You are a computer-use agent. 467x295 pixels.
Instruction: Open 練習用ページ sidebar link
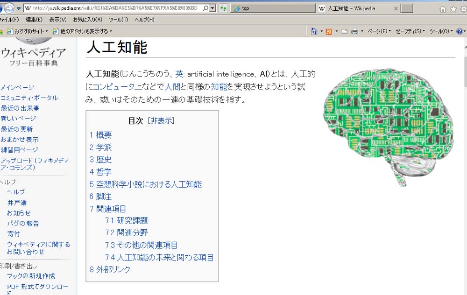pos(19,150)
